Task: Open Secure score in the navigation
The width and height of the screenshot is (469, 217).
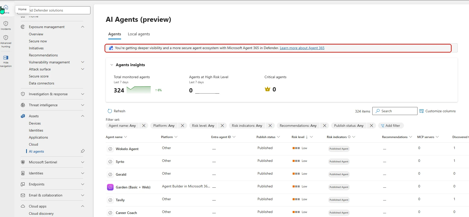Action: point(39,76)
